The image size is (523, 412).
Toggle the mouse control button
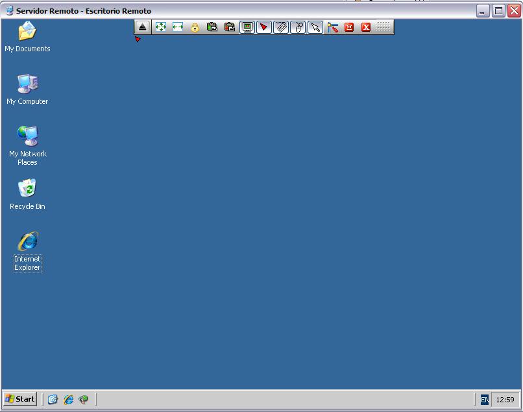(x=298, y=27)
